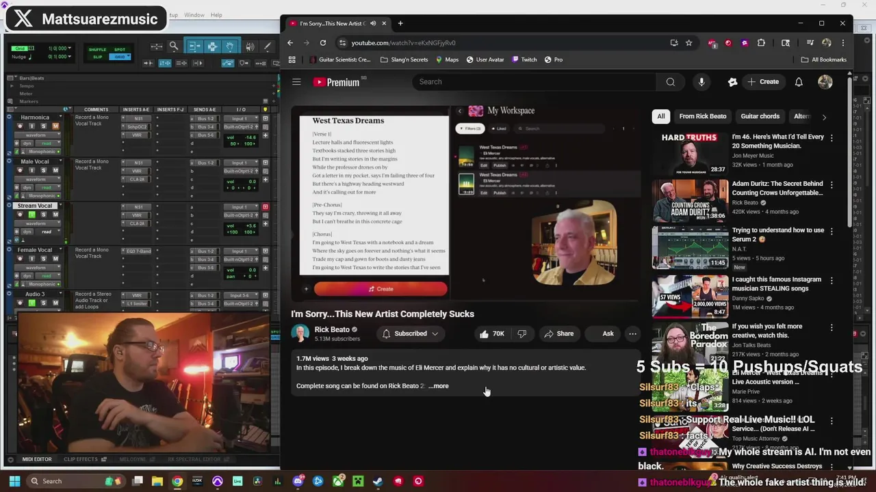Viewport: 876px width, 492px height.
Task: Expand the Tempo ruler triangle
Action: tap(12, 86)
